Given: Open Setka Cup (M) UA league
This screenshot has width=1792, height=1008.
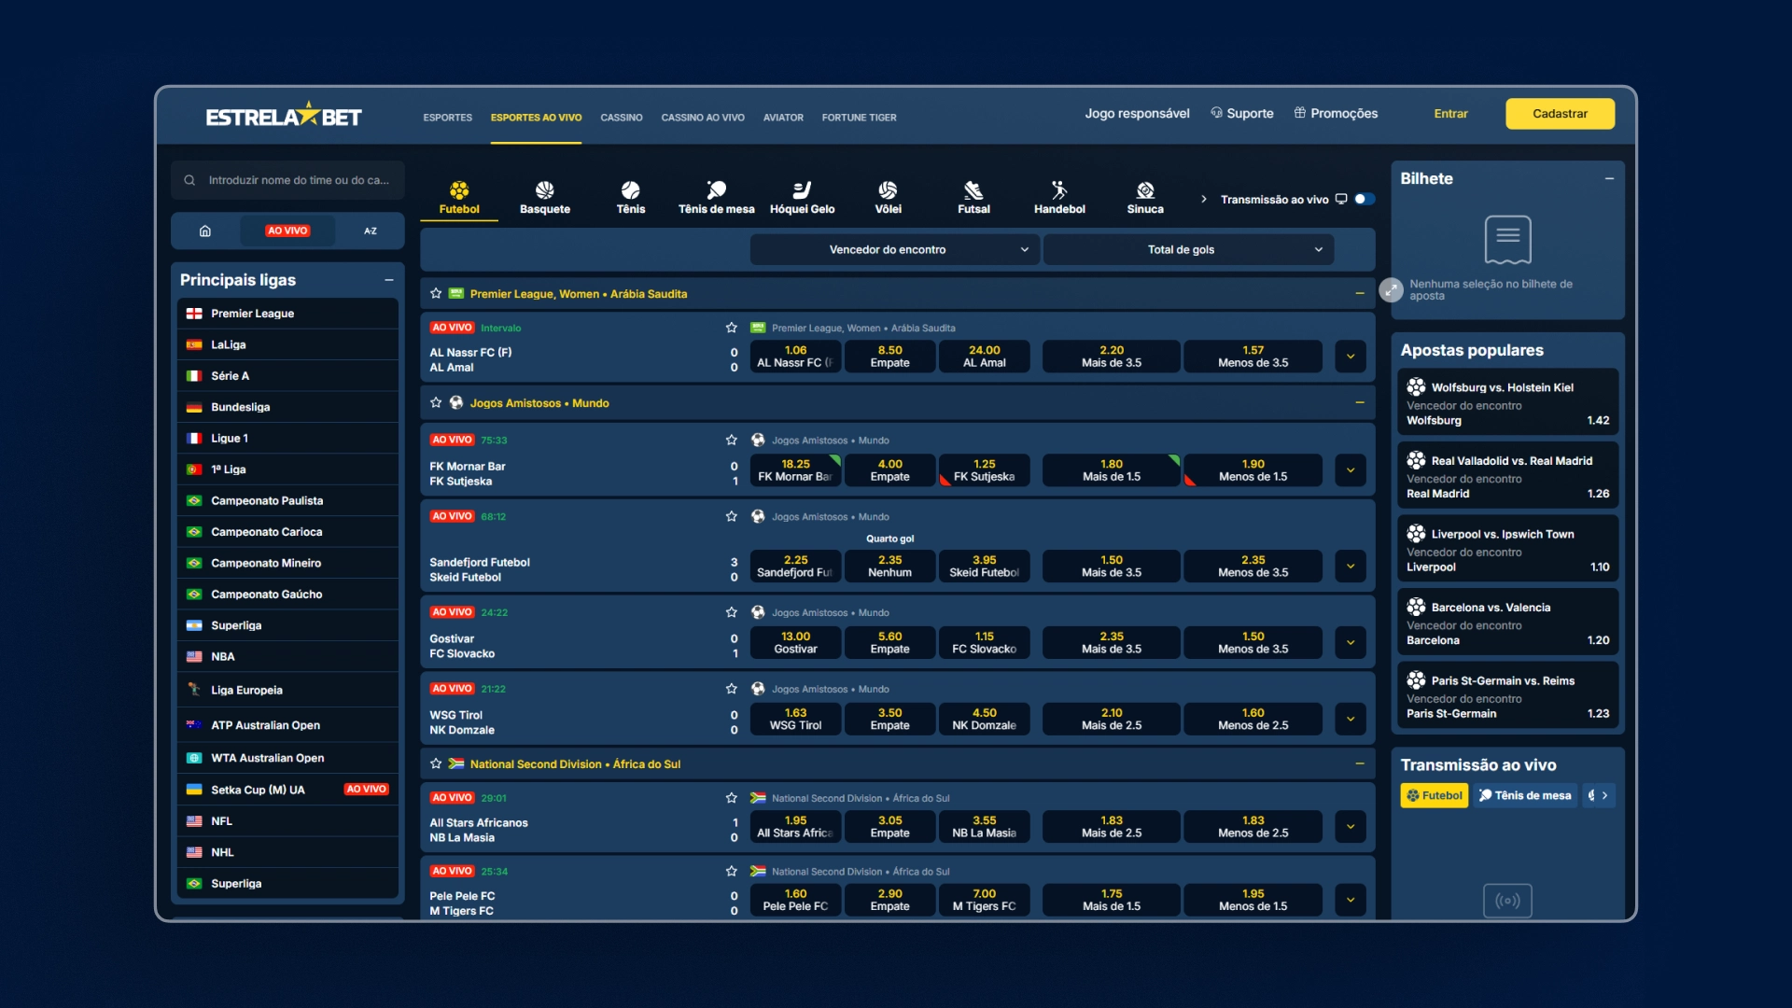Looking at the screenshot, I should 287,790.
